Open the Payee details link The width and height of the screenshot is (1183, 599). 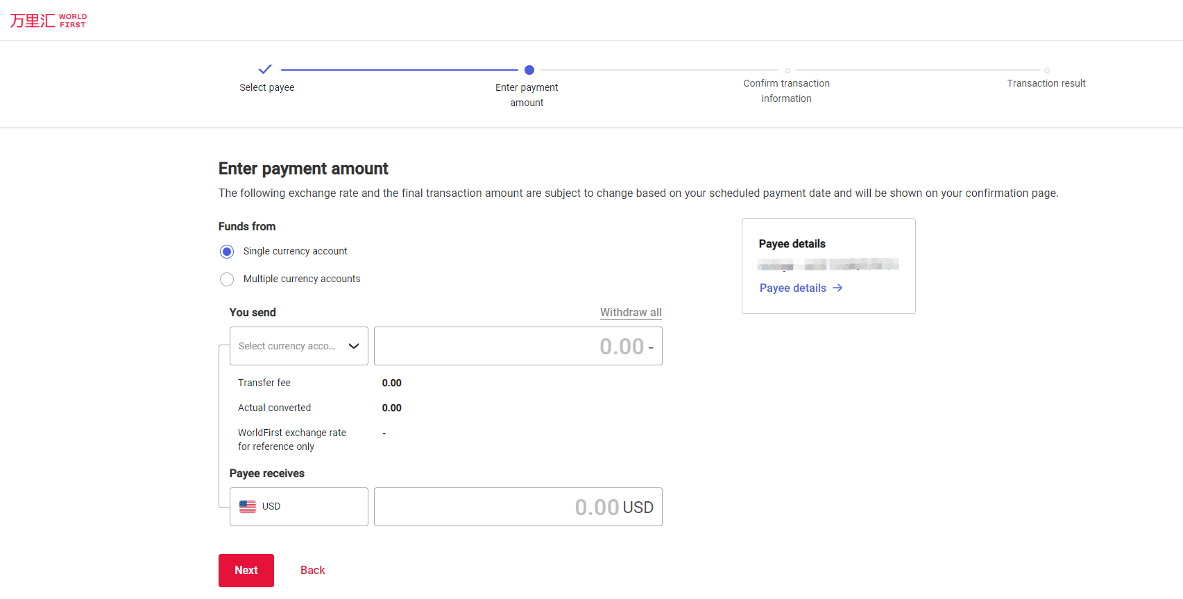tap(793, 288)
